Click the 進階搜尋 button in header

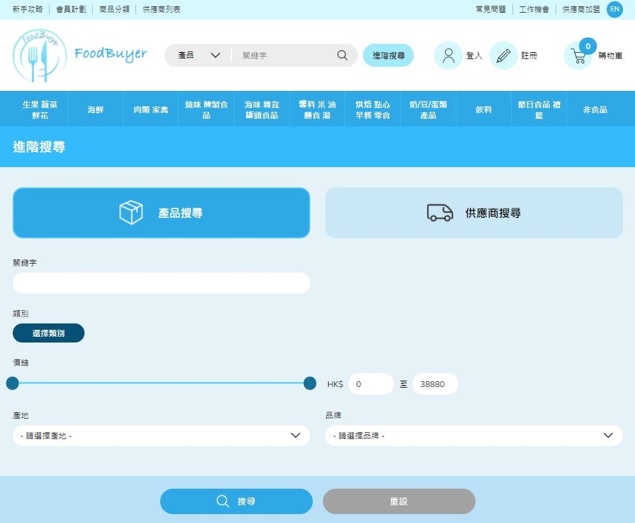pyautogui.click(x=388, y=55)
